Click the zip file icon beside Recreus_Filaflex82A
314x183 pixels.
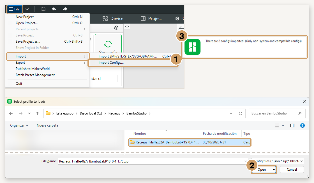(132, 142)
